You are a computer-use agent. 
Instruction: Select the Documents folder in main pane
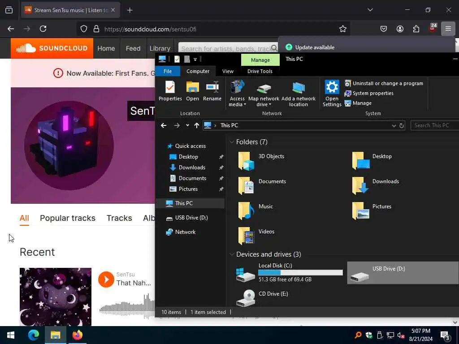point(262,185)
